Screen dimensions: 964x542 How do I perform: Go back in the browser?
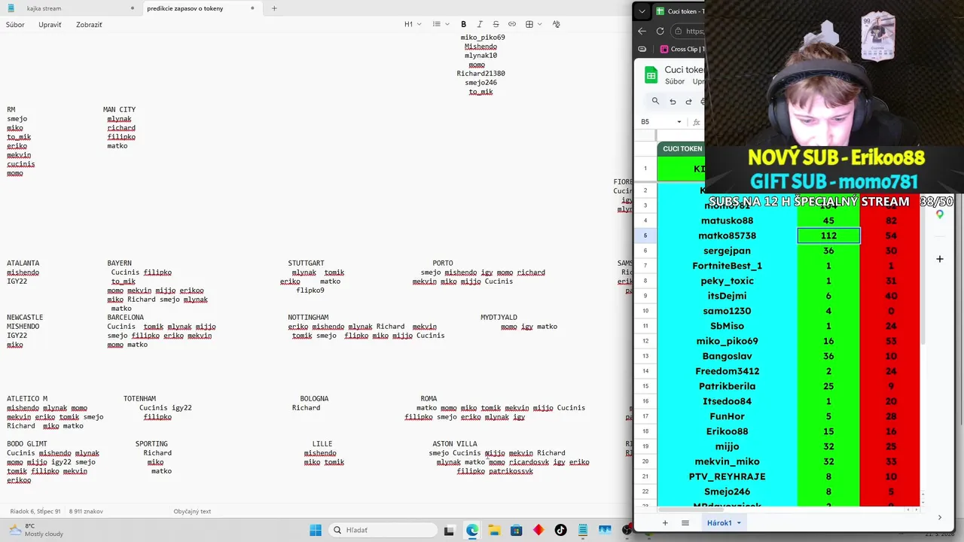click(642, 31)
